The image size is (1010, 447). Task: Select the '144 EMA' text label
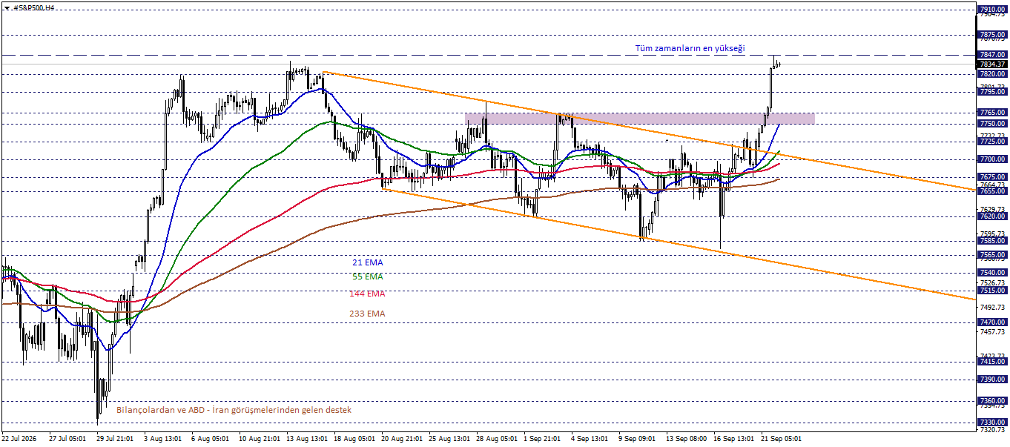click(367, 294)
